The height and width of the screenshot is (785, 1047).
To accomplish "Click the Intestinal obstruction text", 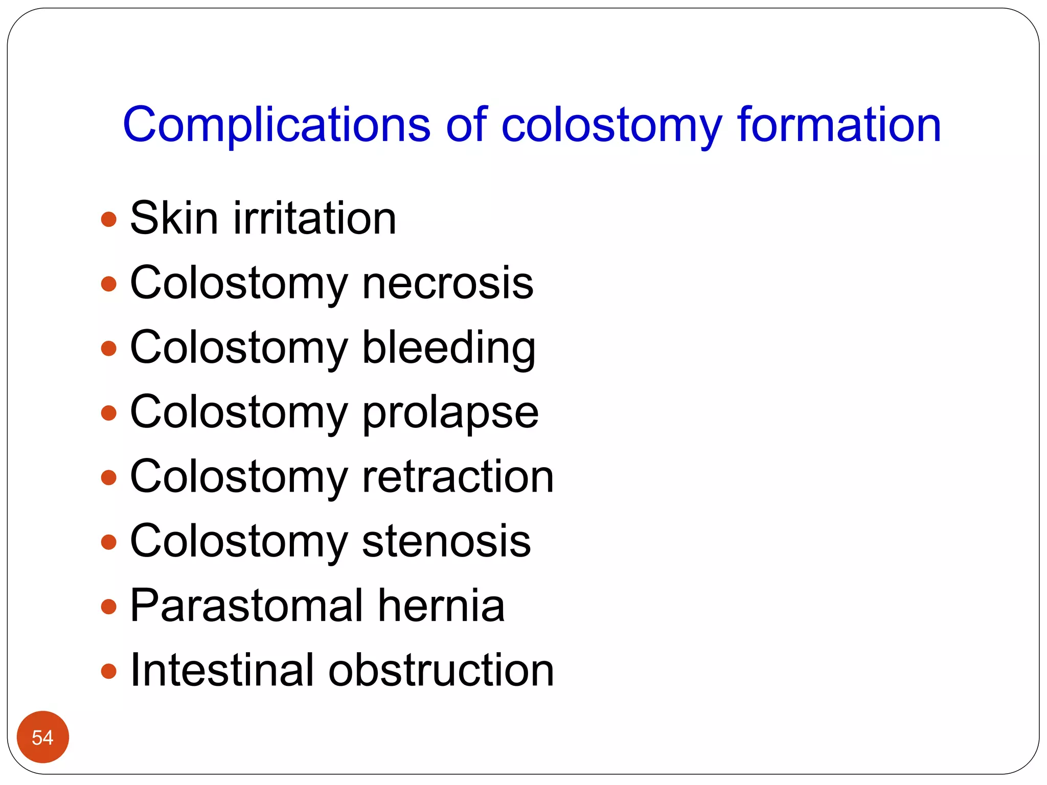I will (x=342, y=670).
